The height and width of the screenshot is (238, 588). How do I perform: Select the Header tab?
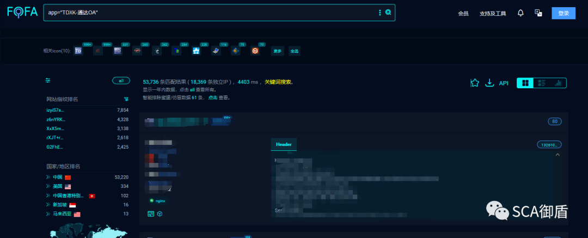click(x=284, y=144)
